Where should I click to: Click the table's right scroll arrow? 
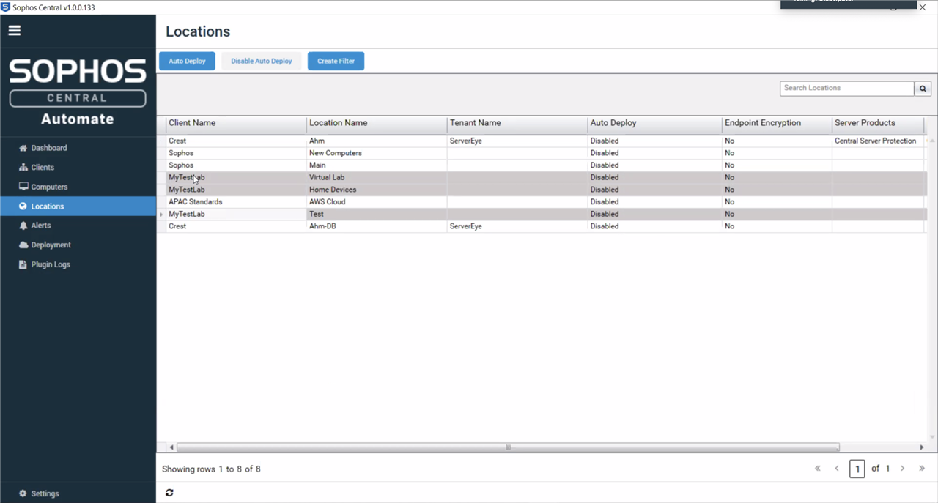coord(922,447)
